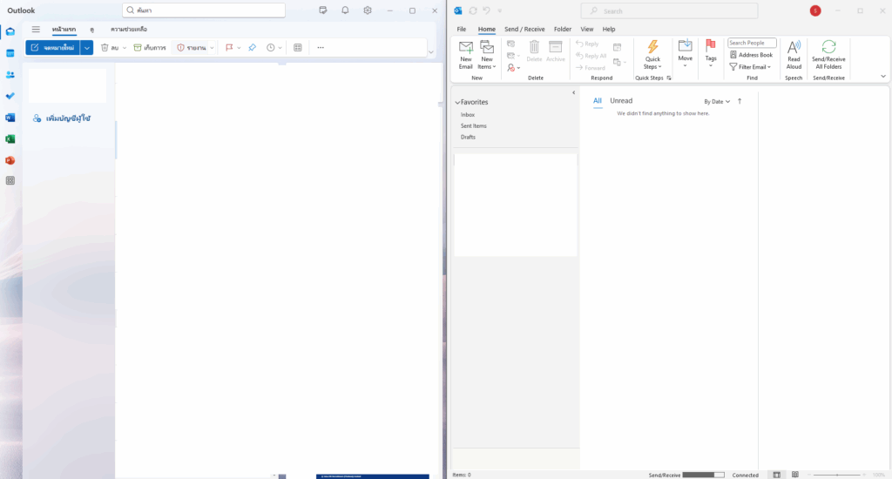Image resolution: width=892 pixels, height=479 pixels.
Task: Open the File menu
Action: coord(462,29)
